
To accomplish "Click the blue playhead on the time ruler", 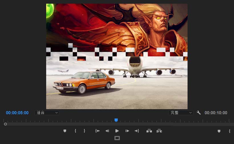I will point(116,120).
